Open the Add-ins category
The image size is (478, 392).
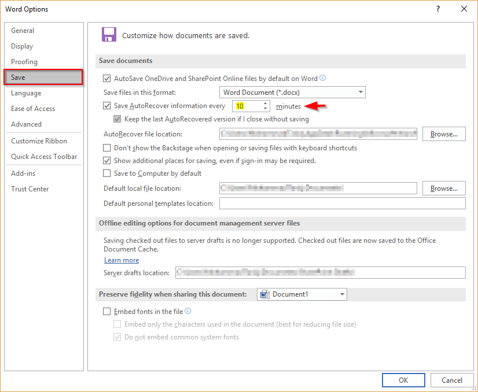pos(44,173)
